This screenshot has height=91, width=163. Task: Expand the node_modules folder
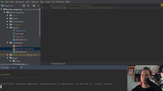7,55
